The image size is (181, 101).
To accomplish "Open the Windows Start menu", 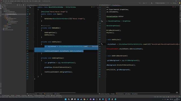I will [x=66, y=99].
